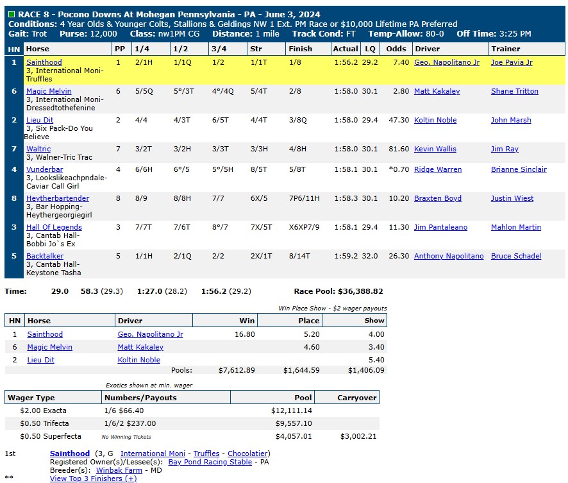Open Sainthood horse link in results table

[x=44, y=62]
